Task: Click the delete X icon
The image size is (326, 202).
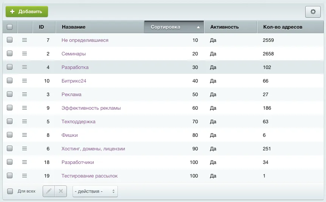Action: (x=61, y=191)
